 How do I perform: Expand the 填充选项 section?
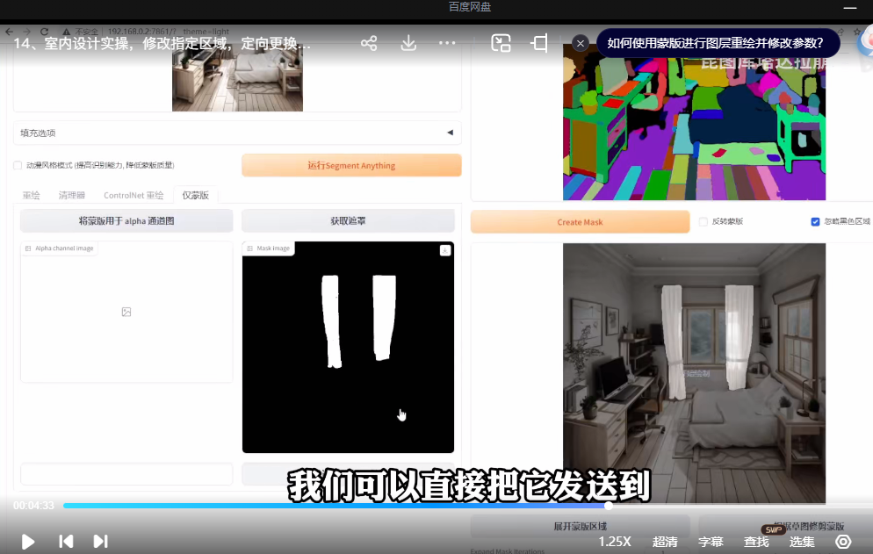coord(237,133)
